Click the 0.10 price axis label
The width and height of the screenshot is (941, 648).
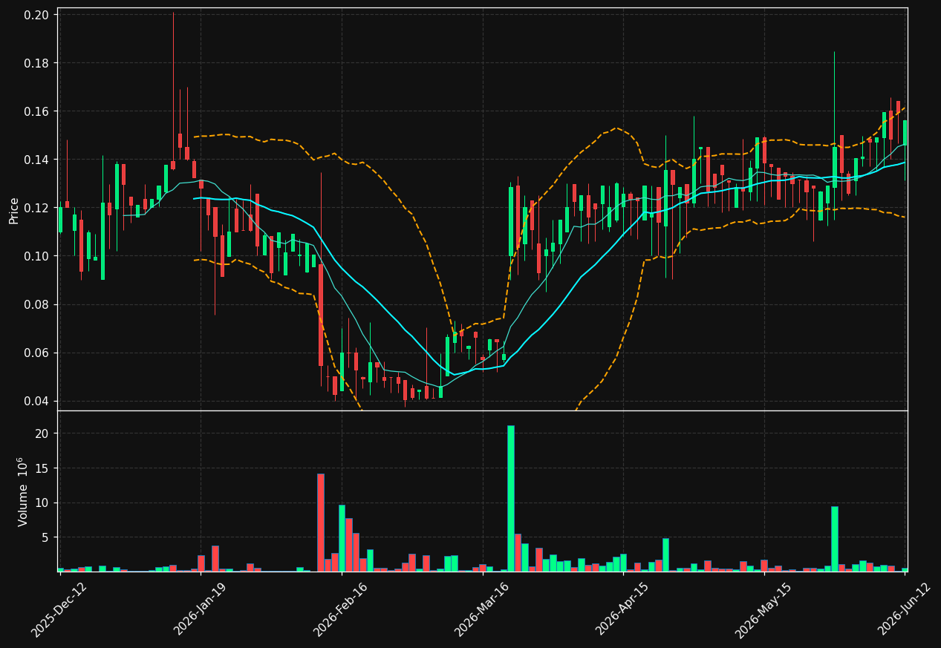click(x=38, y=256)
